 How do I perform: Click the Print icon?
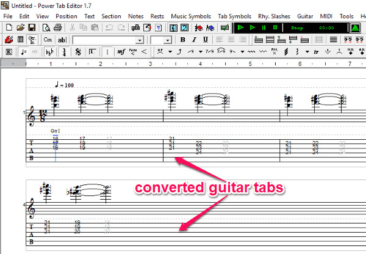tap(57, 28)
